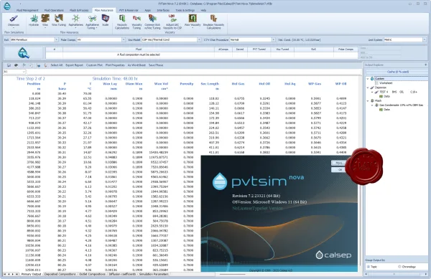Open Viscosity Calculations in the ribbon
The width and height of the screenshot is (431, 279).
click(x=122, y=22)
